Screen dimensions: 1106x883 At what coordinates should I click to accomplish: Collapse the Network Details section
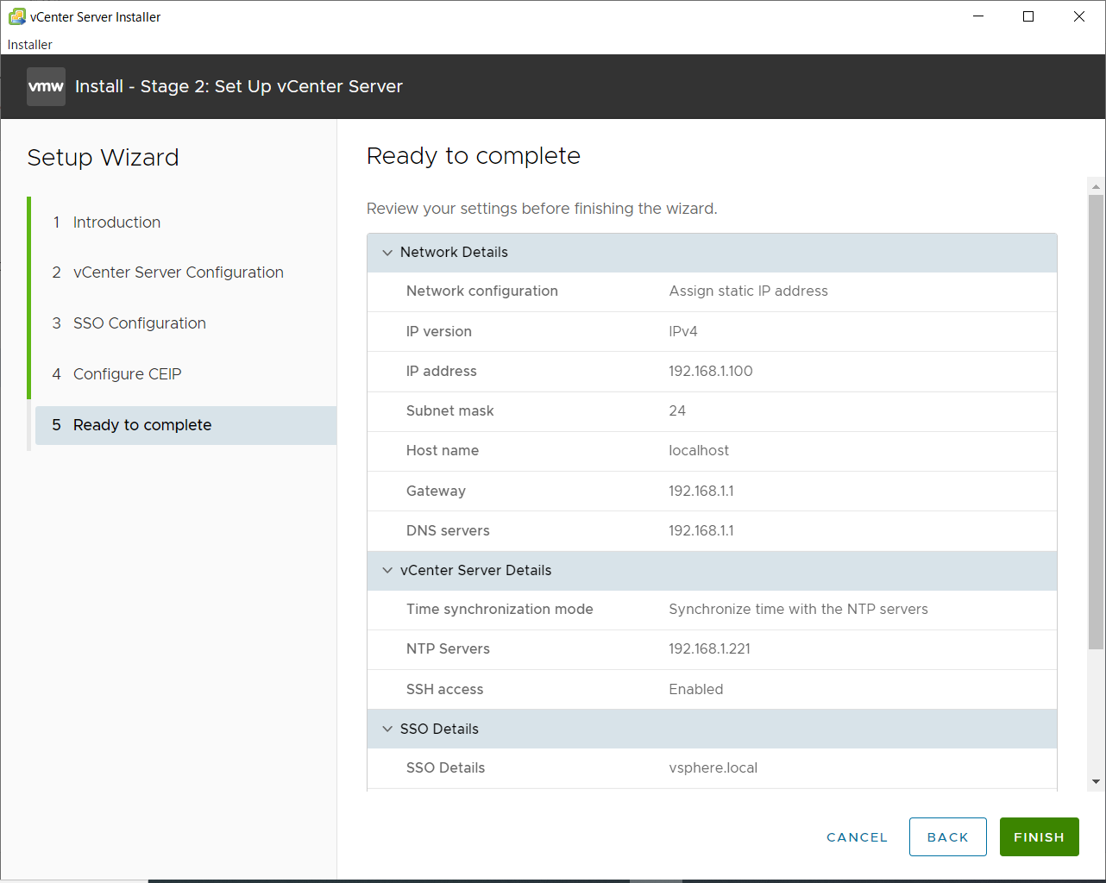(x=387, y=253)
